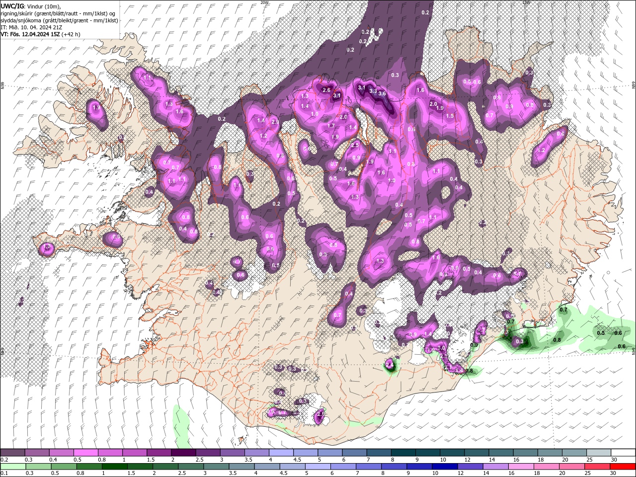
Task: Click the '30' label on snow legend
Action: point(615,460)
